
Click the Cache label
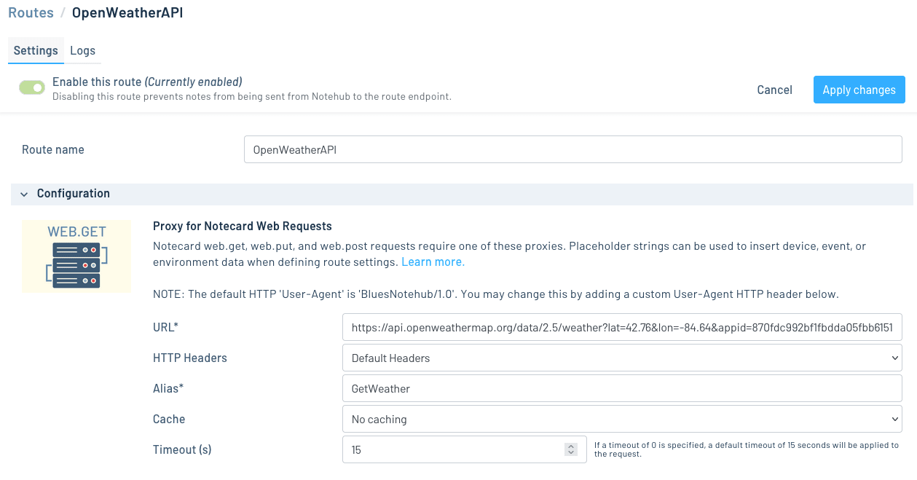169,420
